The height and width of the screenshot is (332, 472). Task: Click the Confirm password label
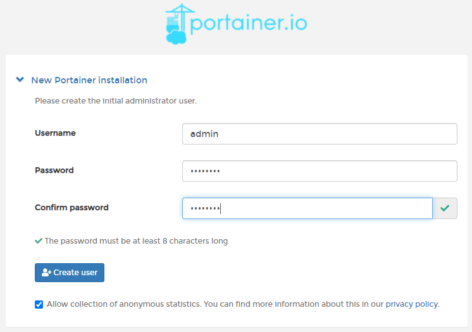[71, 208]
